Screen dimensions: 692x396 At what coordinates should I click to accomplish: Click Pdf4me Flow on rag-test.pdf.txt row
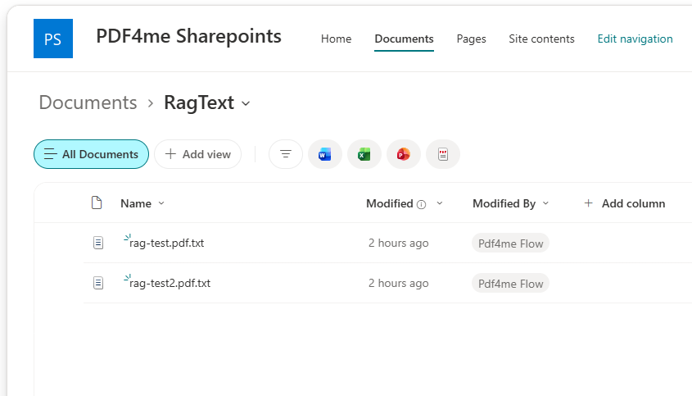click(511, 244)
